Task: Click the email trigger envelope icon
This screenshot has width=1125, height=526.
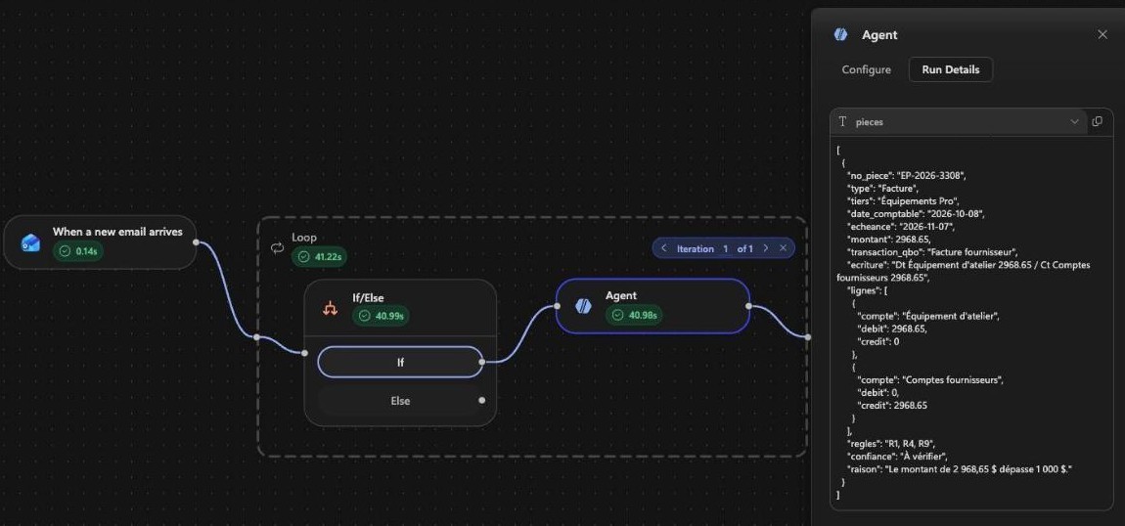Action: point(31,242)
